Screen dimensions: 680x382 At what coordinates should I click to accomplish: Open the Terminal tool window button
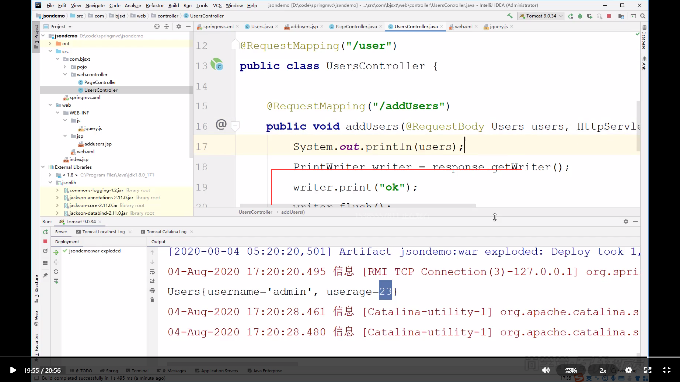pyautogui.click(x=137, y=371)
